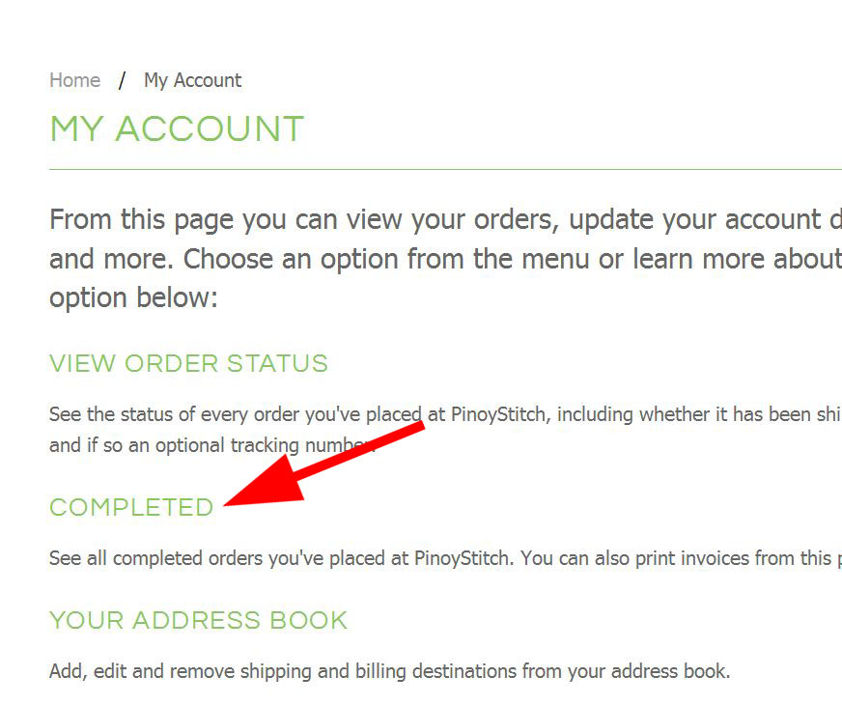Open the View Order Status section
The width and height of the screenshot is (842, 705).
[188, 364]
